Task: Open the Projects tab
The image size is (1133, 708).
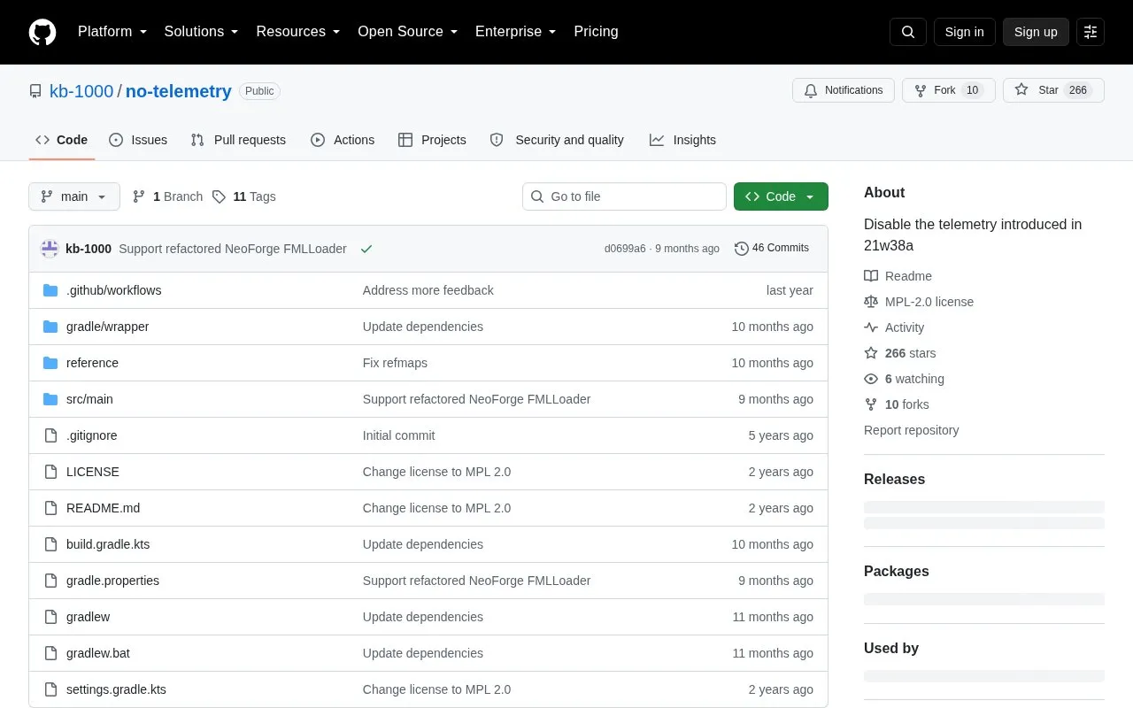Action: [x=432, y=140]
